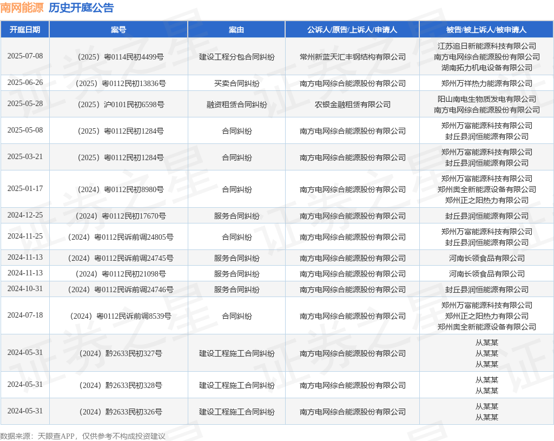Click 服务合同纠纷 in the 民初21098号 row
Screen dimensions: 554x441
pos(237,274)
